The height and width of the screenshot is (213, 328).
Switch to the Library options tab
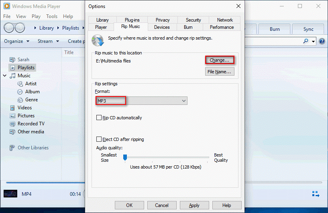click(x=102, y=20)
